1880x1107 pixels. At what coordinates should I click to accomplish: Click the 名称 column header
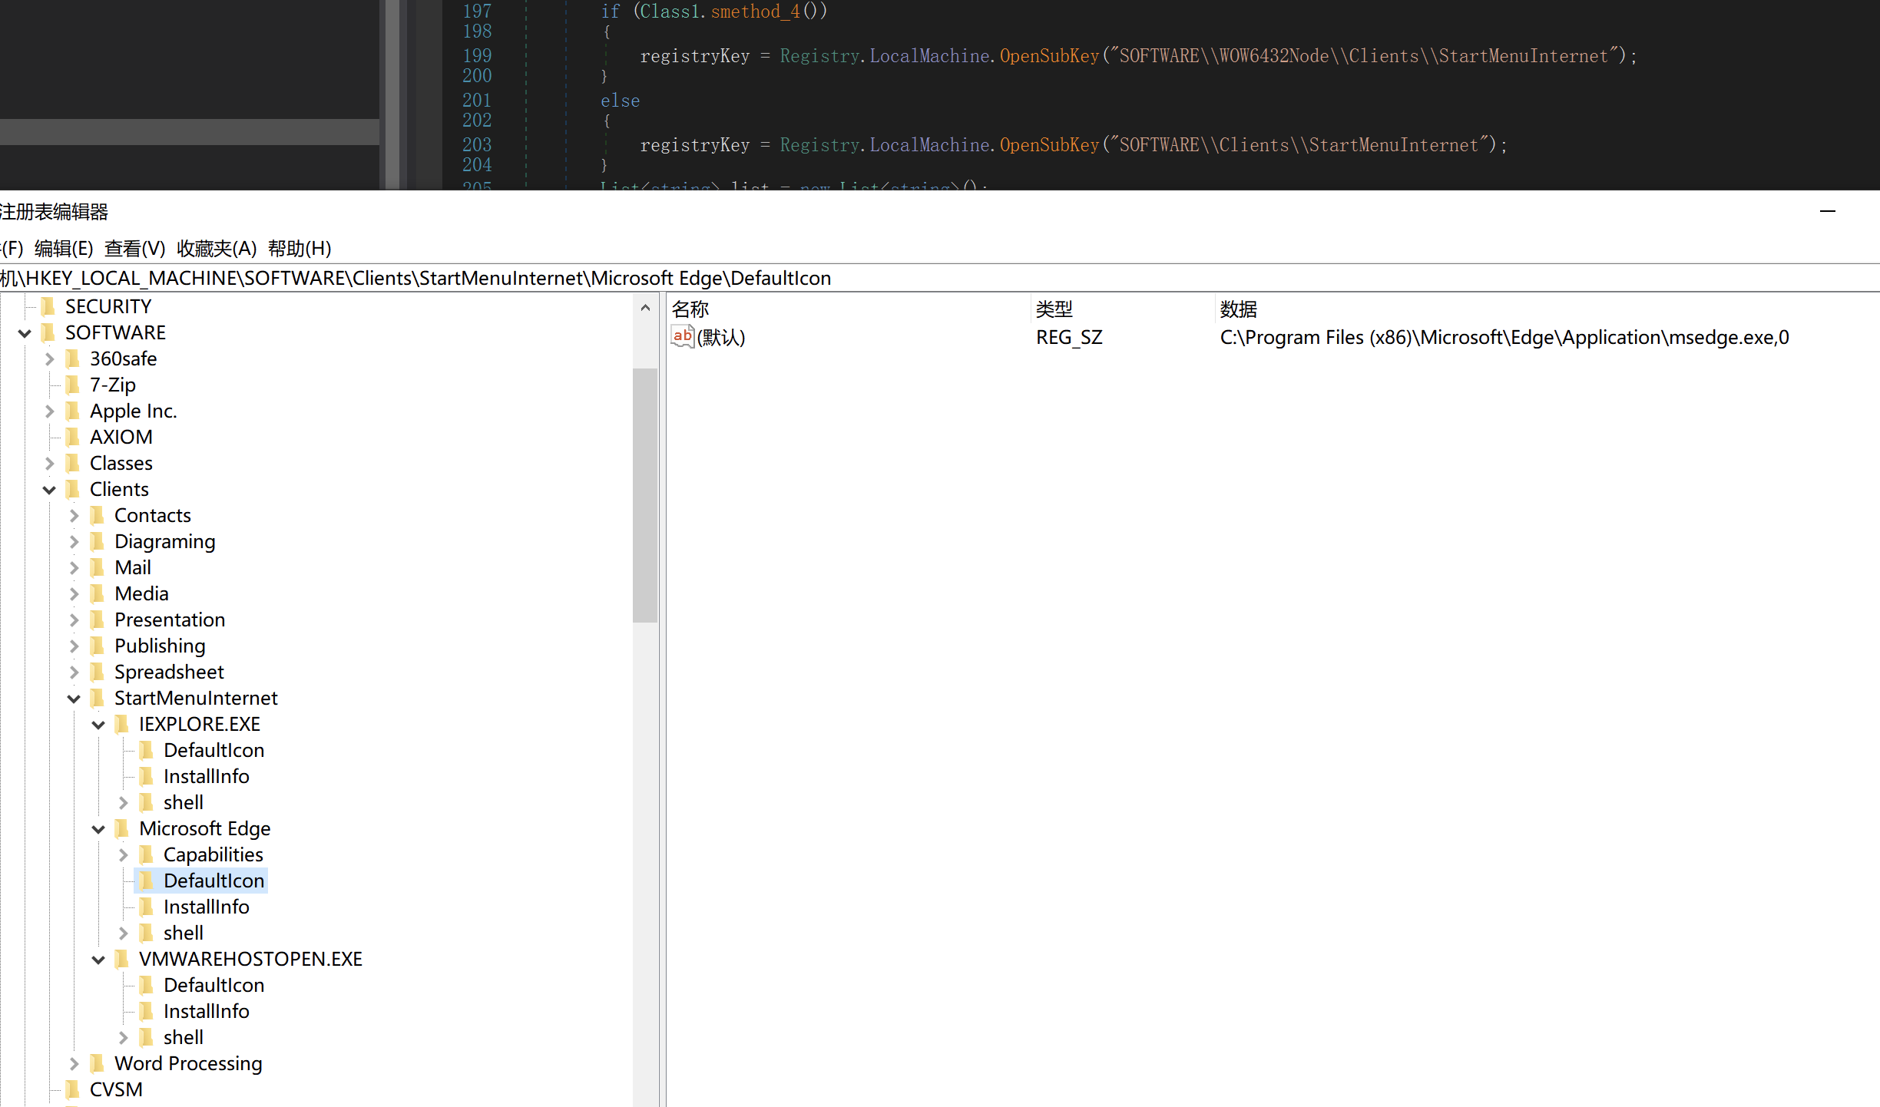click(848, 309)
